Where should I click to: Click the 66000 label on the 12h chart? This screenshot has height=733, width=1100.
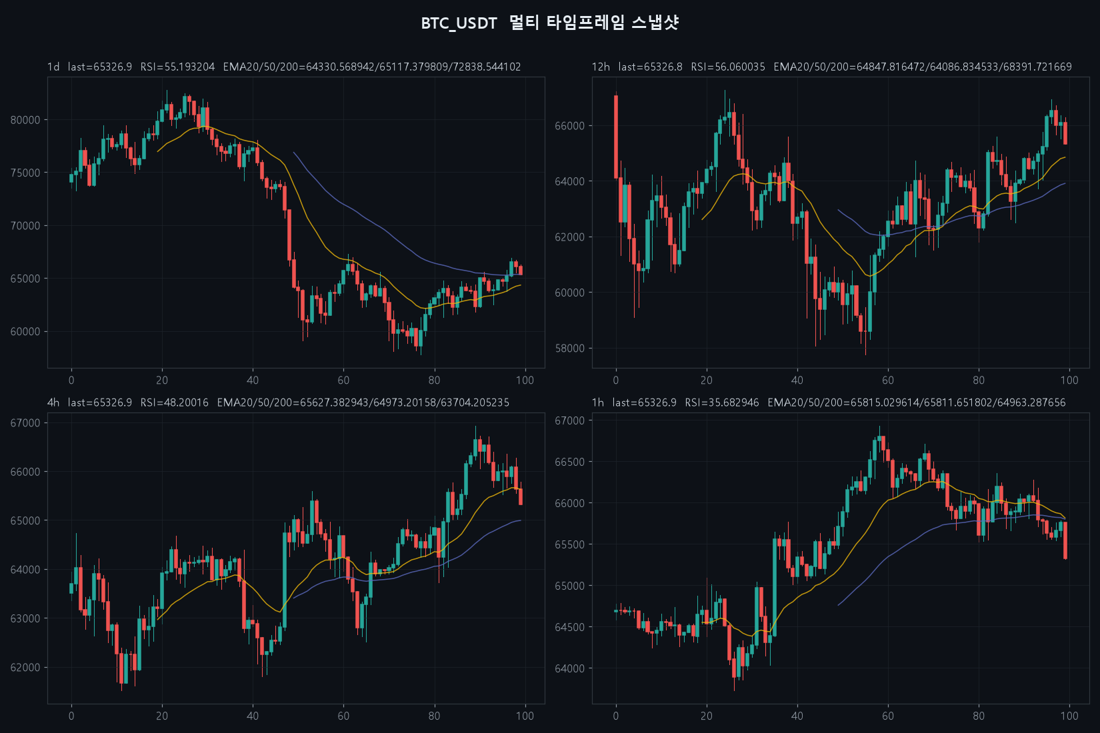click(570, 126)
